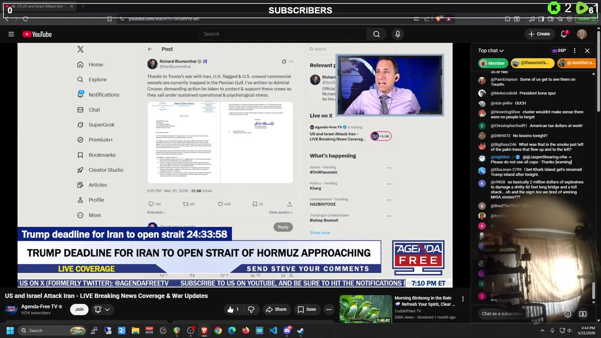Click the Reply button on tweet
The width and height of the screenshot is (601, 338).
[x=283, y=227]
